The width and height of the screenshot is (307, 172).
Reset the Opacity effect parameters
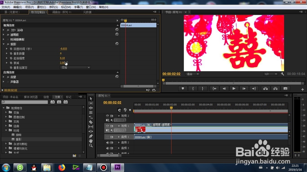coord(117,34)
